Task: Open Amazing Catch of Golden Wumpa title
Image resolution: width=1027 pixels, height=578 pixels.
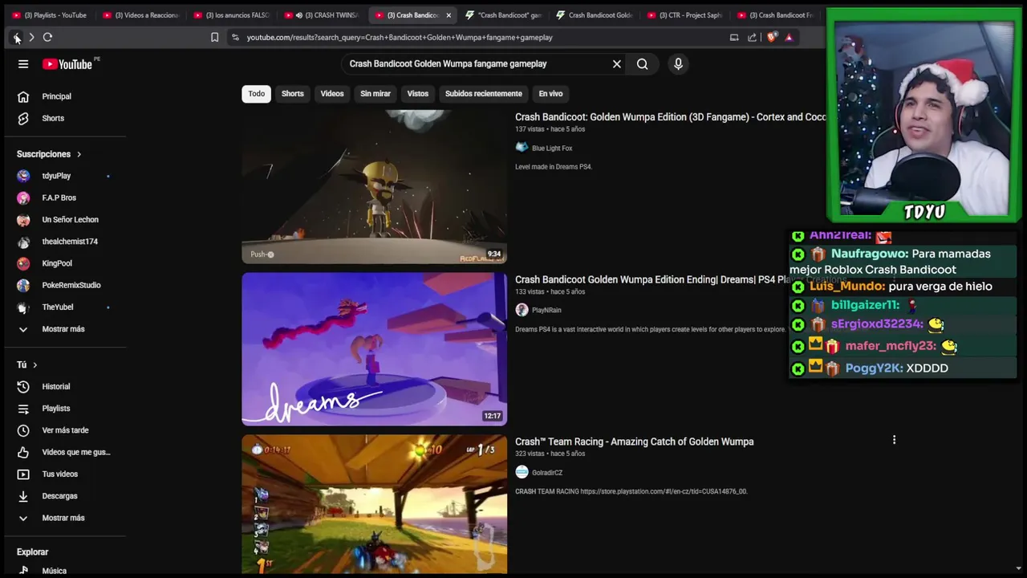Action: pyautogui.click(x=634, y=442)
